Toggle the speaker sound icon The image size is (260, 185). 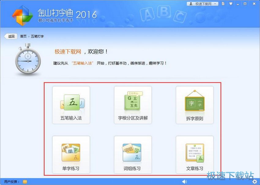(184, 182)
